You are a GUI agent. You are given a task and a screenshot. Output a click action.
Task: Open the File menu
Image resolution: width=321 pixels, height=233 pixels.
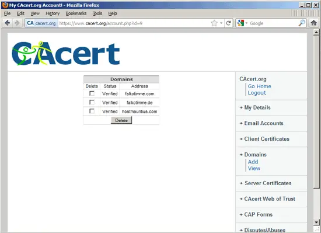[x=7, y=13]
